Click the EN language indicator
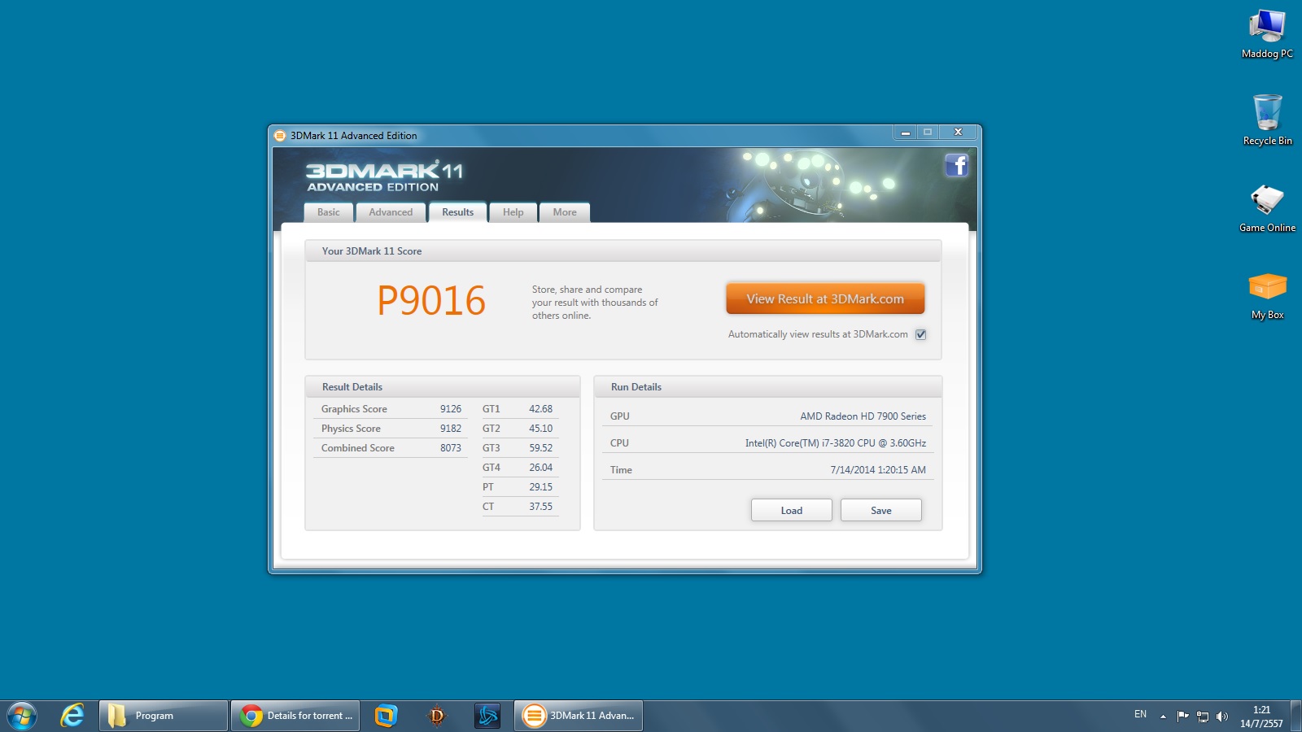This screenshot has height=732, width=1302. pos(1140,714)
